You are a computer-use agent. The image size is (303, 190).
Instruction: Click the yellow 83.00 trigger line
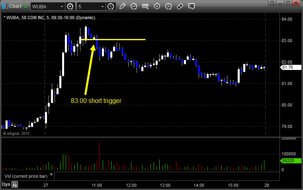click(x=113, y=39)
